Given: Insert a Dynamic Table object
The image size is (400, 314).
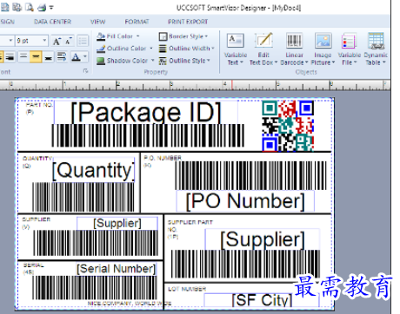Looking at the screenshot, I should tap(376, 49).
